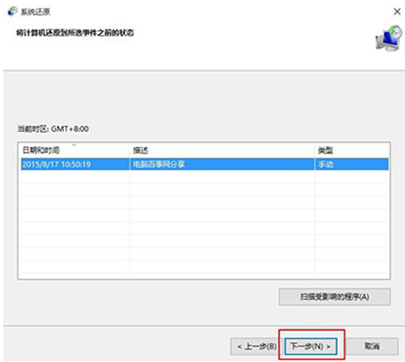Click the 系统还原 window title text
Screen dimensions: 405x362
click(35, 12)
